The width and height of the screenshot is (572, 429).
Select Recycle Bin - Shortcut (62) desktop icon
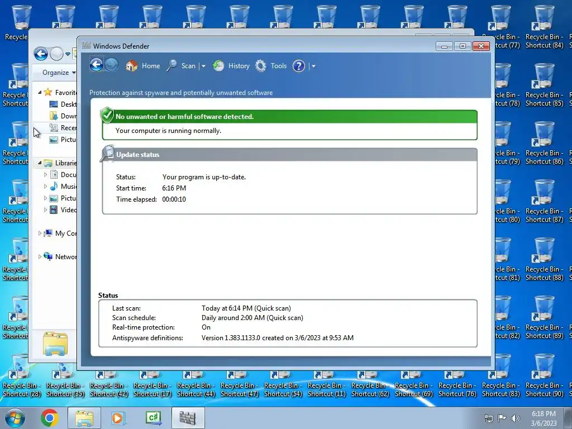point(370,384)
